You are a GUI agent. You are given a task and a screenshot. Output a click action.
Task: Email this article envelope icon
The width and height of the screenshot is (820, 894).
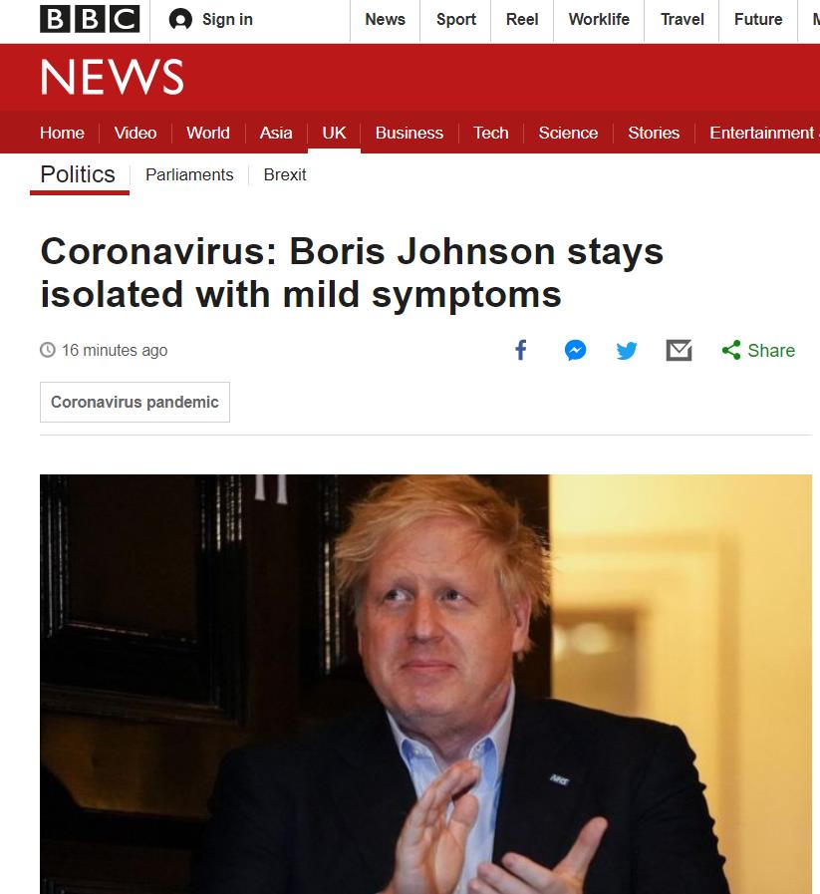point(679,350)
